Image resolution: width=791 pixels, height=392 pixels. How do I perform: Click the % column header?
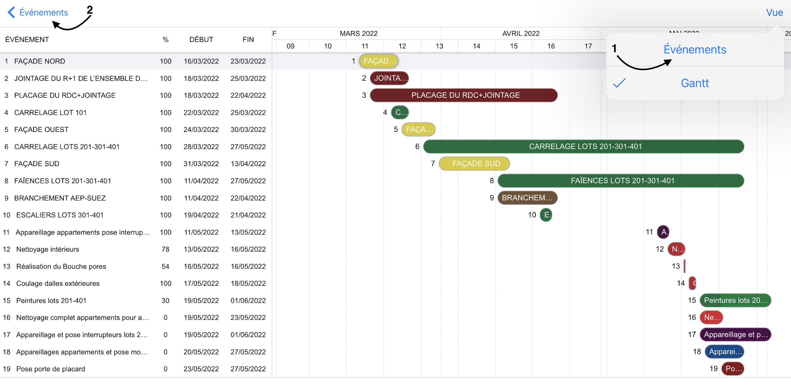(166, 40)
